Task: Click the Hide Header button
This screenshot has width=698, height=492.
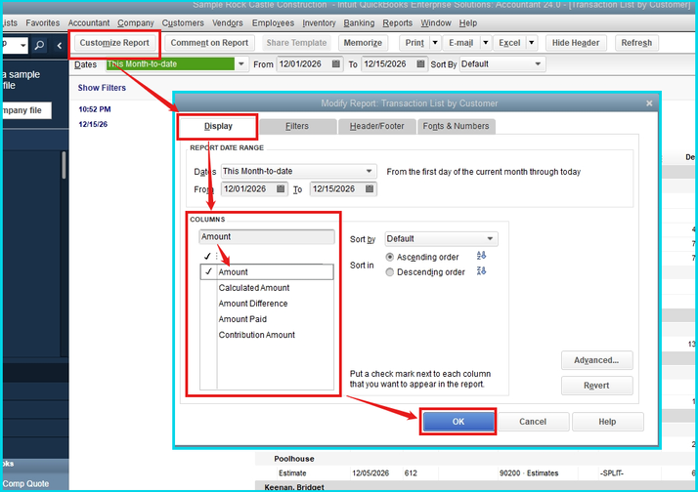Action: pyautogui.click(x=576, y=43)
